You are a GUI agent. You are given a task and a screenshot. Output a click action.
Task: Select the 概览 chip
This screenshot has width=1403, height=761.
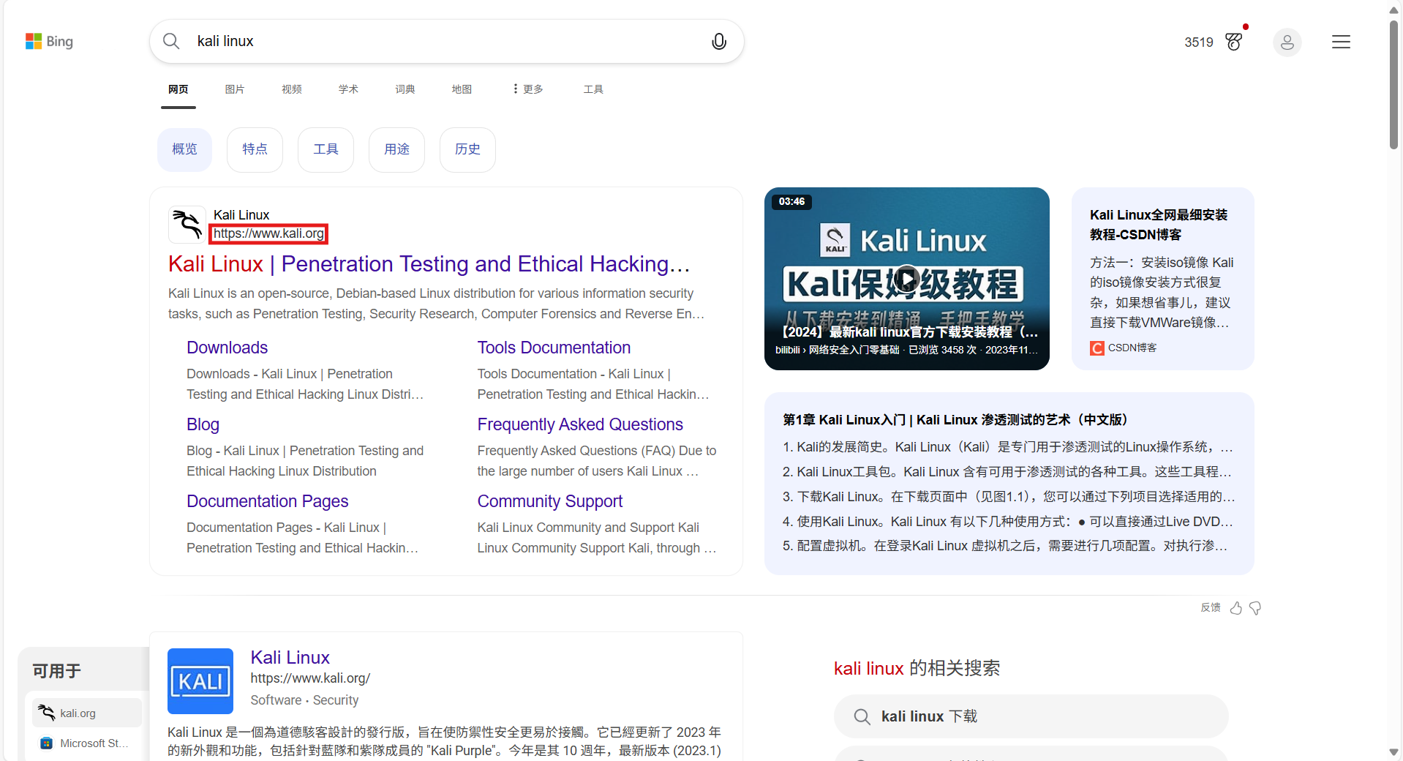click(x=184, y=149)
